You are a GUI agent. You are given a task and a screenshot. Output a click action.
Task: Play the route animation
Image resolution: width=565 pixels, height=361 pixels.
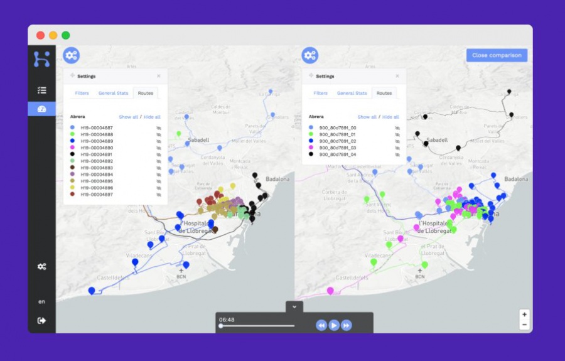point(334,325)
